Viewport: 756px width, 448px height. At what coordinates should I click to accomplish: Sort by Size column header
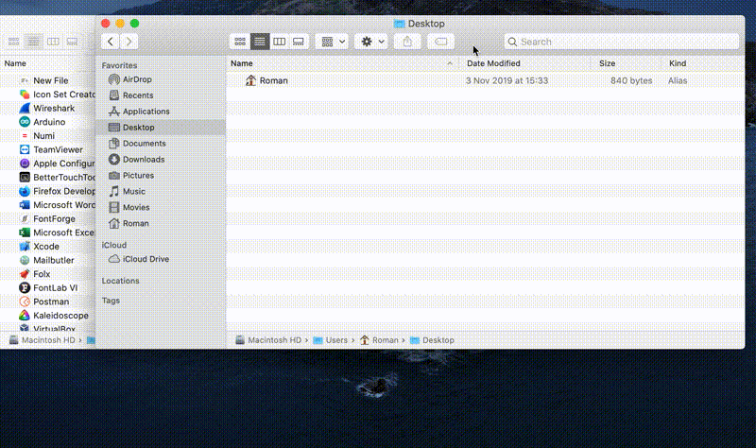click(626, 63)
